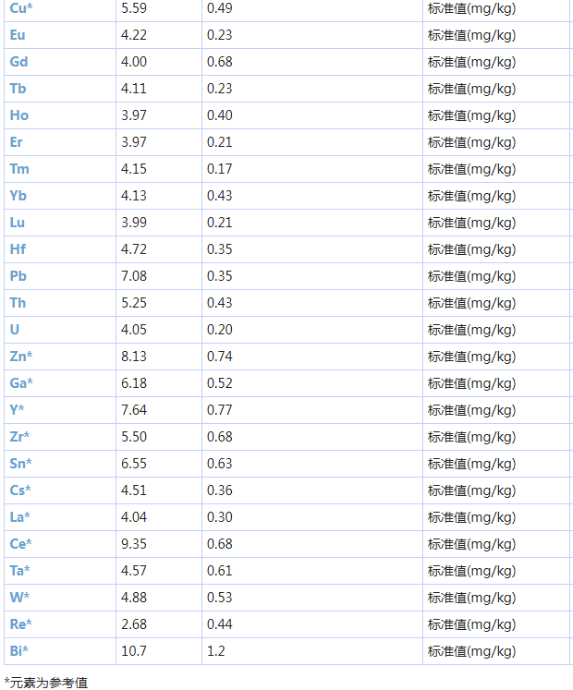Click the Zn* element link

[x=21, y=357]
